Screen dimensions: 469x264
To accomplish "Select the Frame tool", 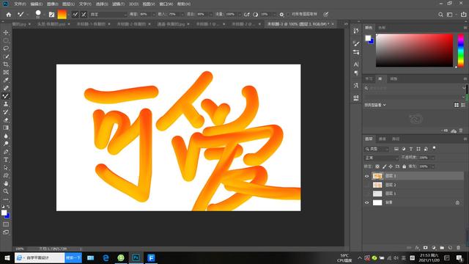I will pyautogui.click(x=6, y=72).
